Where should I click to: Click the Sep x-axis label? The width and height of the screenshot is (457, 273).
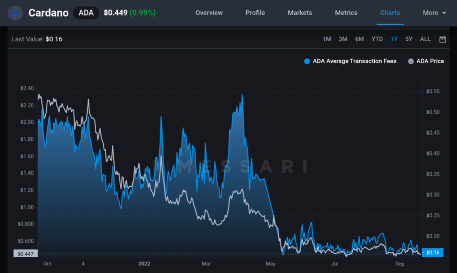[x=400, y=264]
